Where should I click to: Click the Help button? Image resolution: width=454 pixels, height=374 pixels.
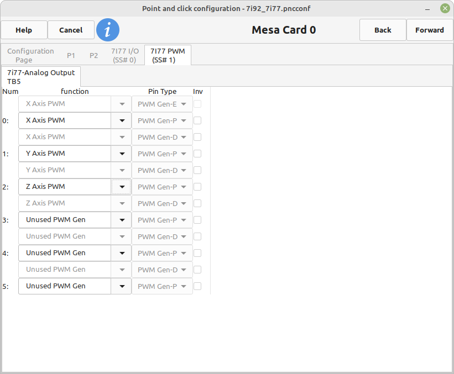point(24,30)
